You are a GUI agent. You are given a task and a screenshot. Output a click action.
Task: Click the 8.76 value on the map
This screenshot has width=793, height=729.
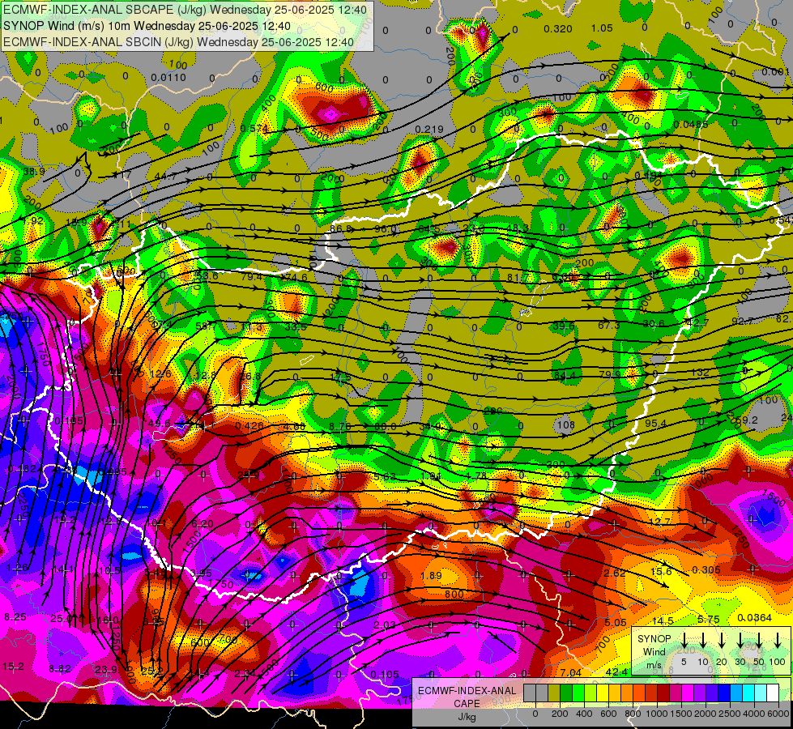pyautogui.click(x=340, y=427)
